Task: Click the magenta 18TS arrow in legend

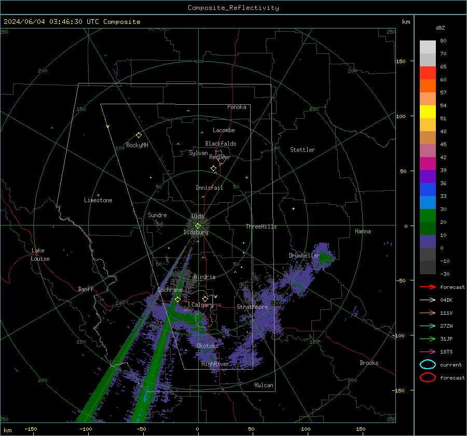Action: pyautogui.click(x=428, y=352)
